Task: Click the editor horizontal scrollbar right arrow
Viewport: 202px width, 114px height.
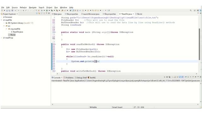Action: coord(196,74)
